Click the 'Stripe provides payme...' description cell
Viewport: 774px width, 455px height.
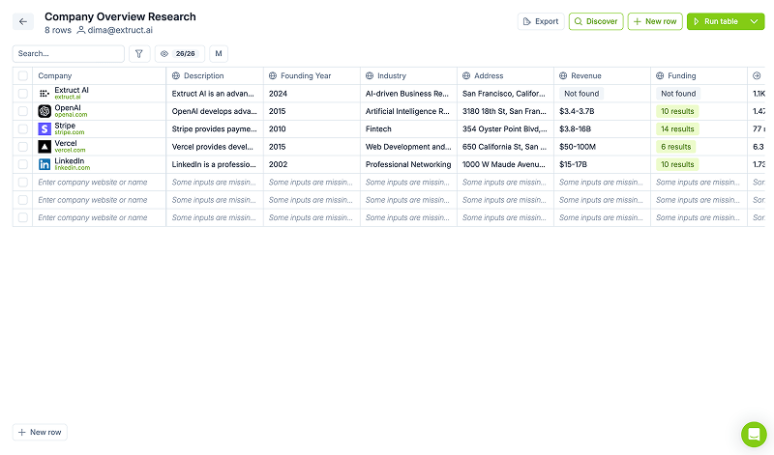[x=215, y=129]
